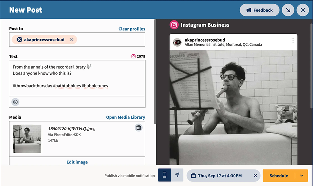Click the preview post image

pos(233,108)
